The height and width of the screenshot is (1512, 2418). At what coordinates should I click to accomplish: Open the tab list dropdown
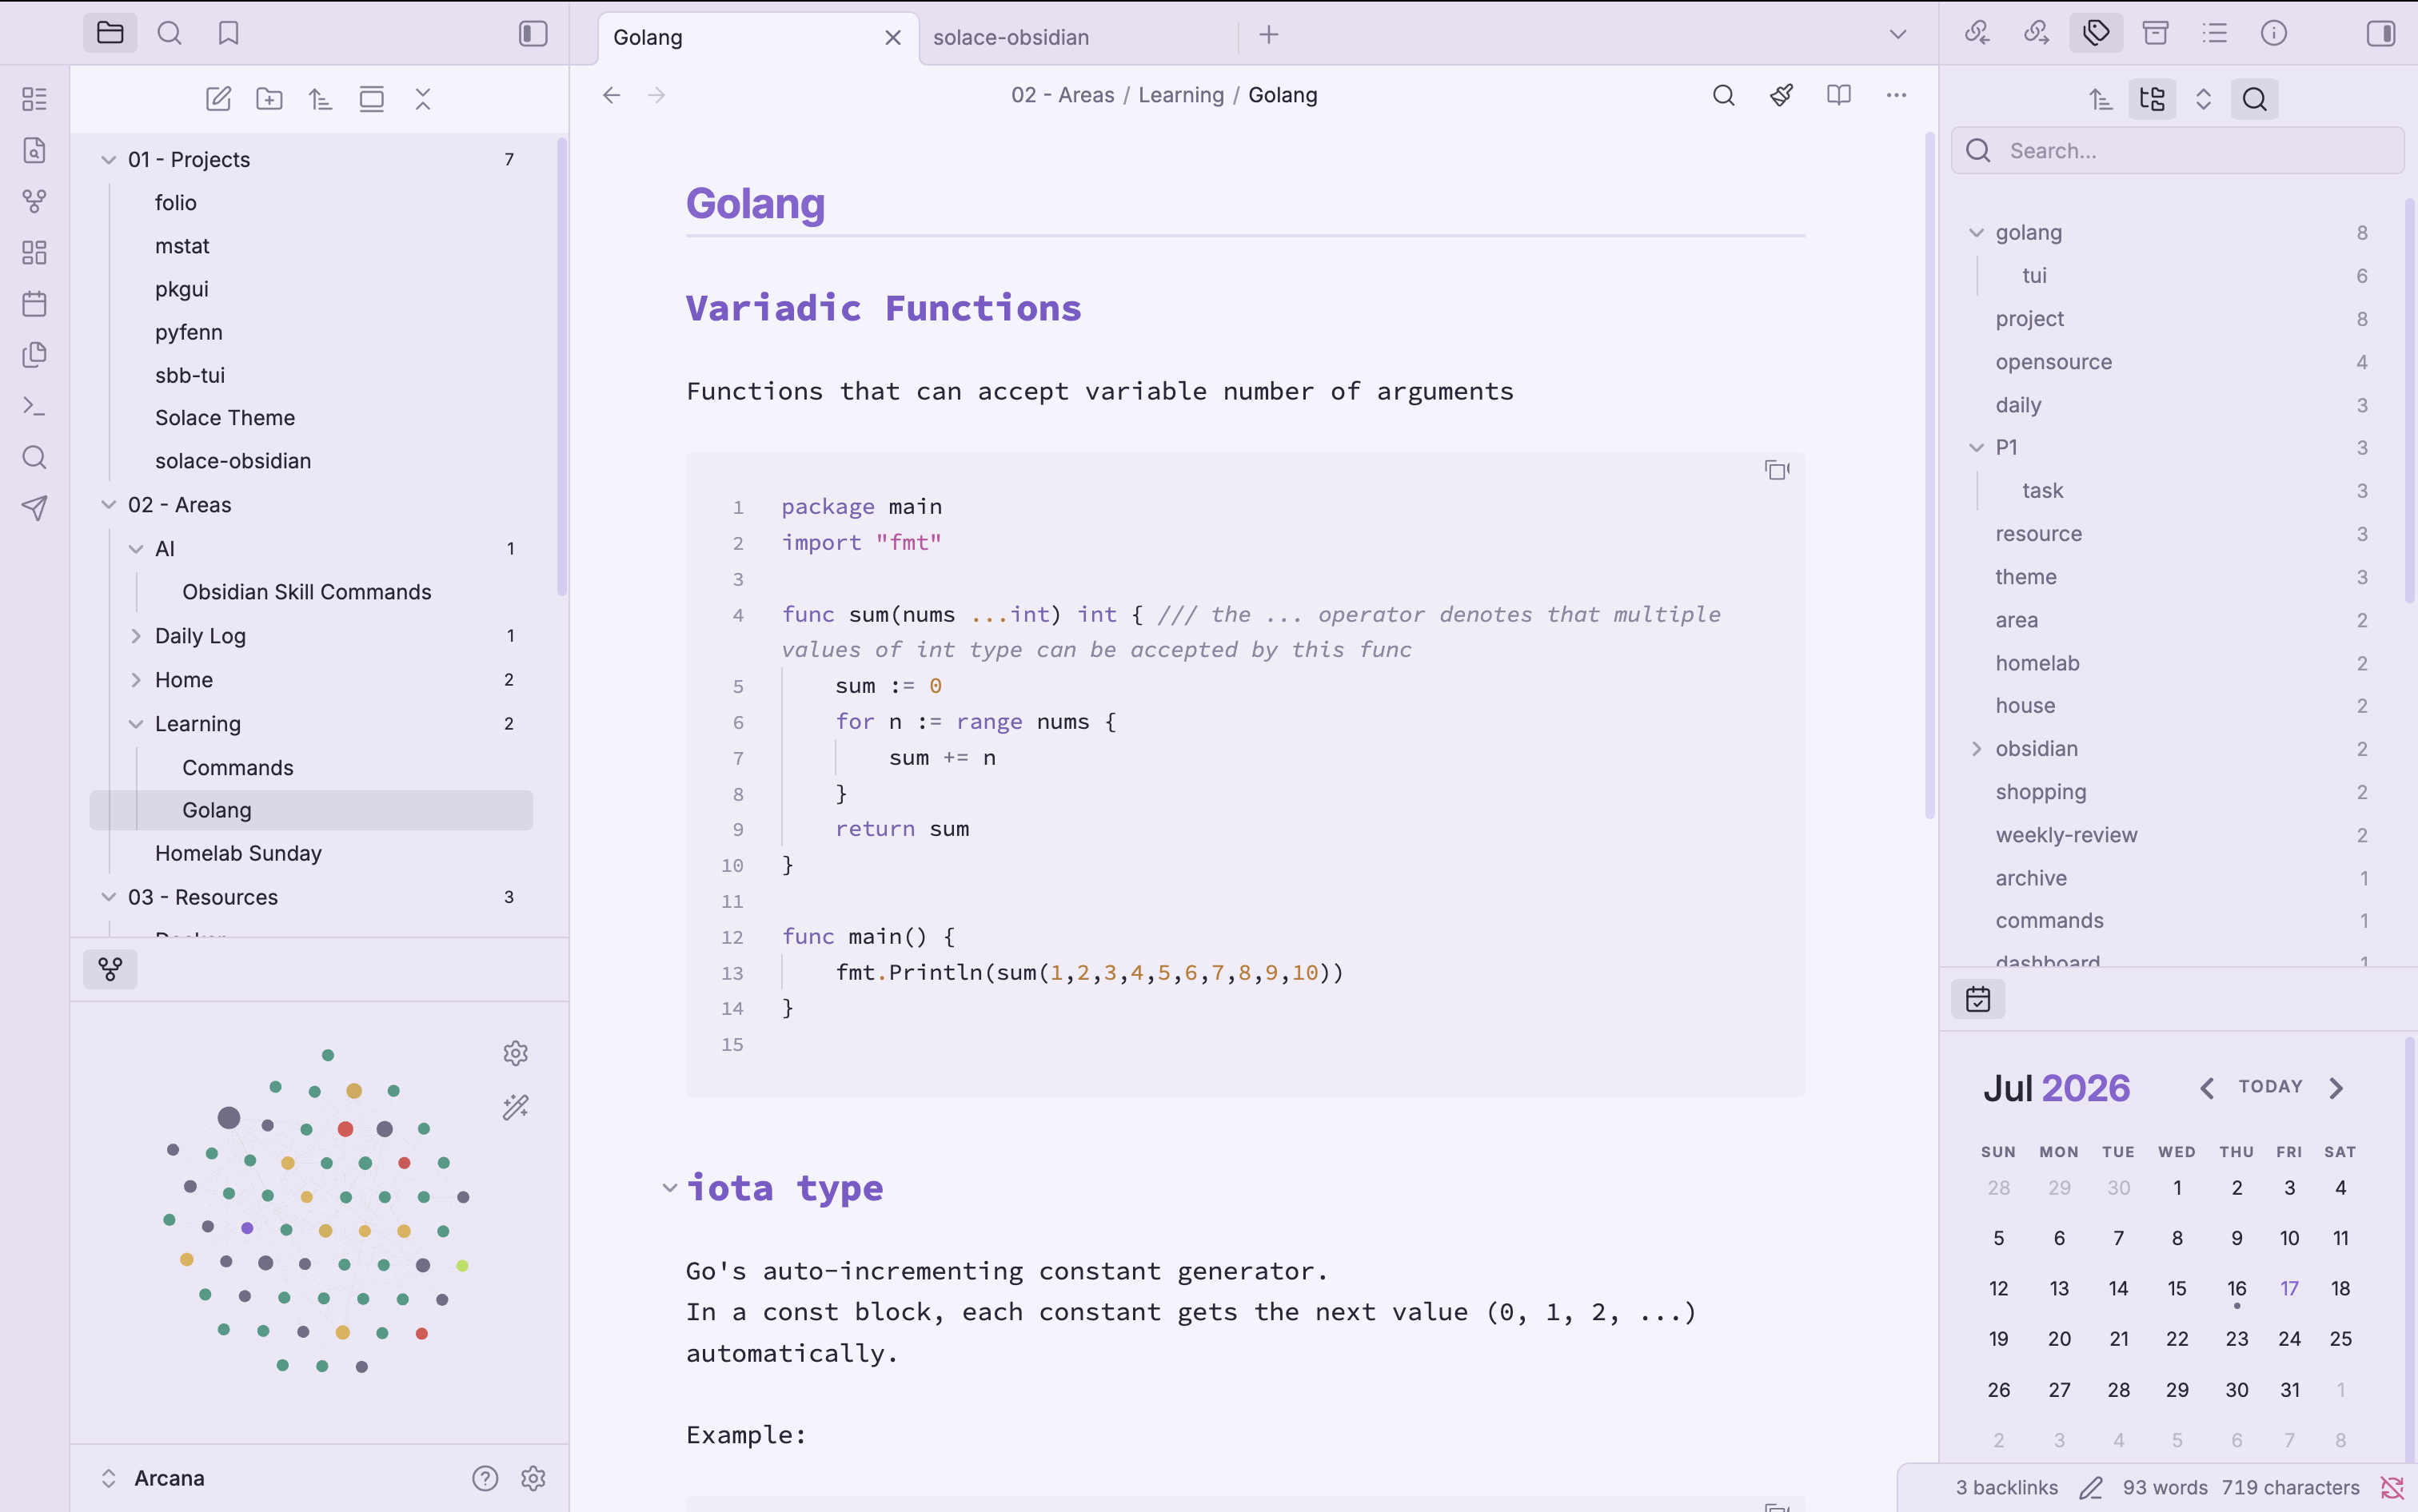1897,35
